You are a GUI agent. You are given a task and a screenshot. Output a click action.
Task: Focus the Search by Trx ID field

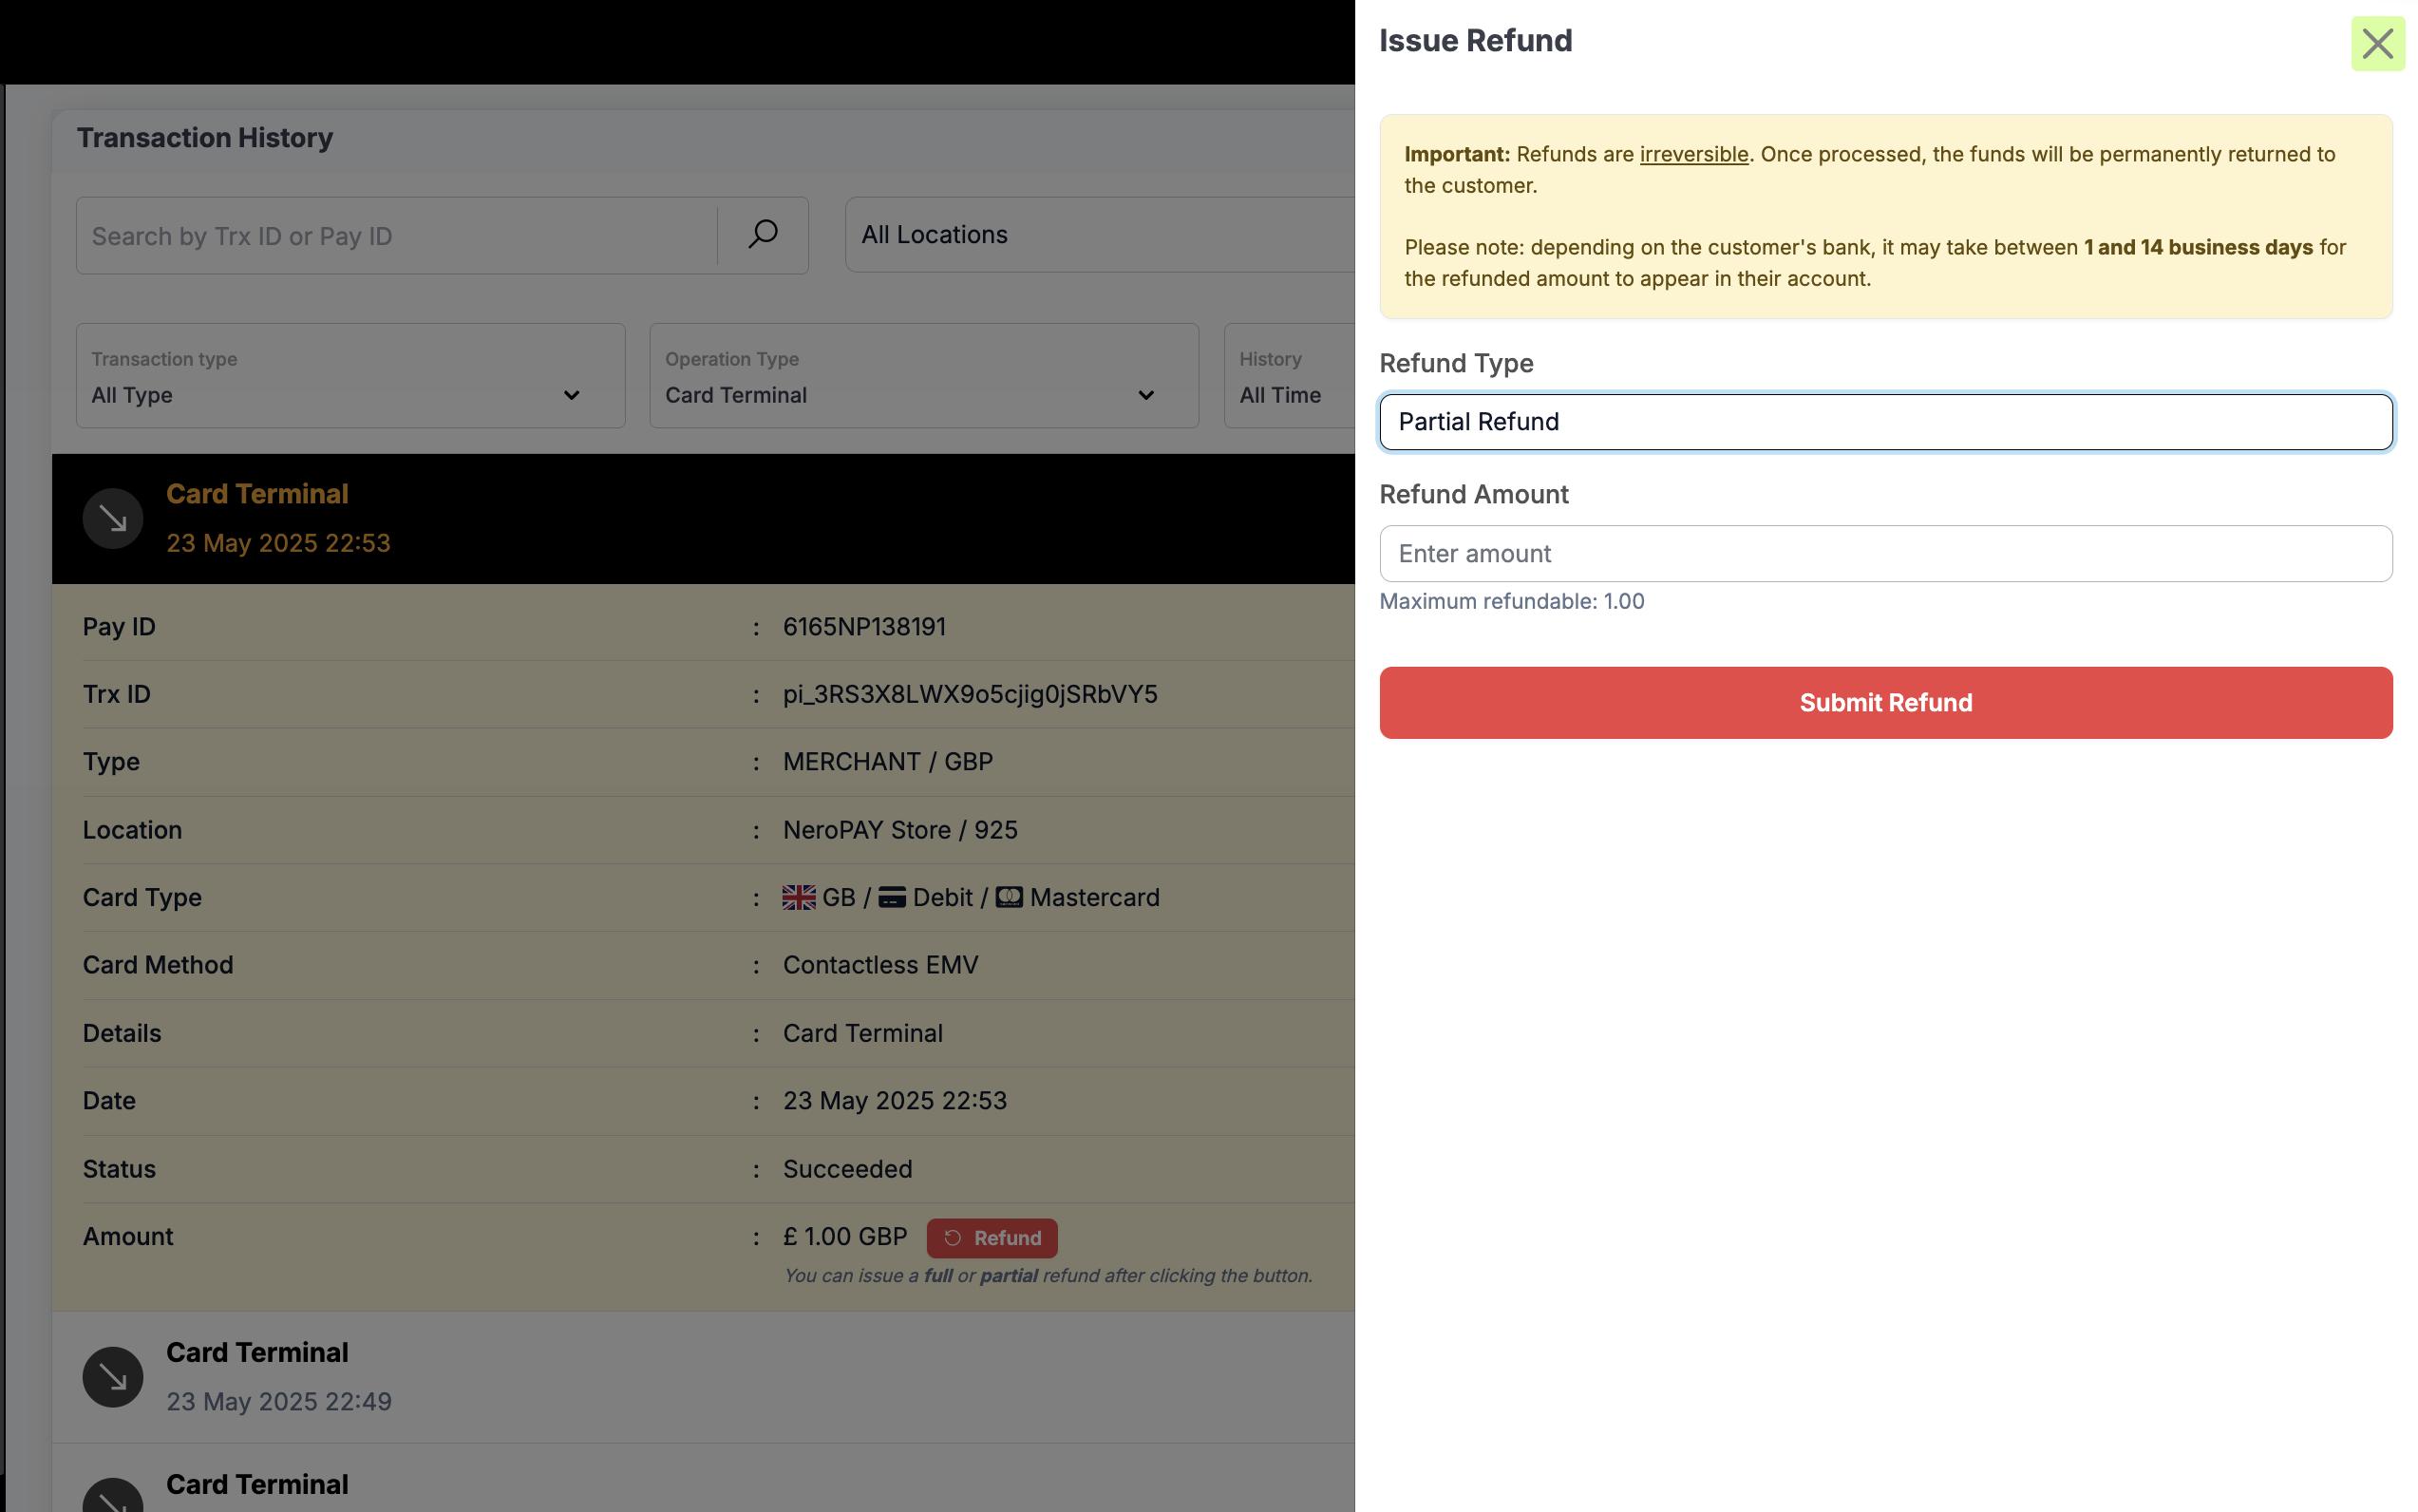coord(397,236)
